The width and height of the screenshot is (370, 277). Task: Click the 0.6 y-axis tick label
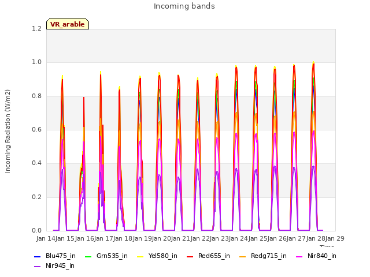pyautogui.click(x=37, y=129)
